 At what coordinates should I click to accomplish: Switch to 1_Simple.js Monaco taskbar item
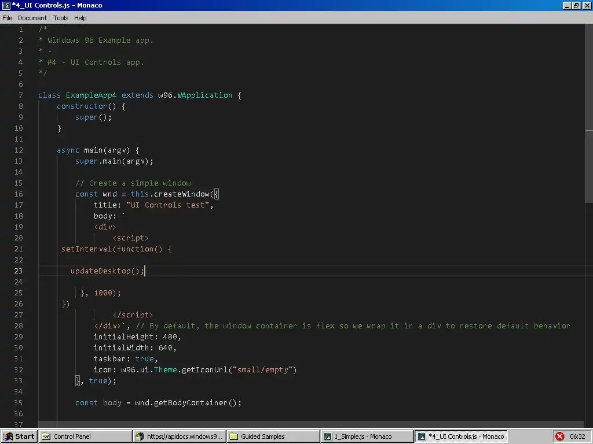(x=367, y=436)
